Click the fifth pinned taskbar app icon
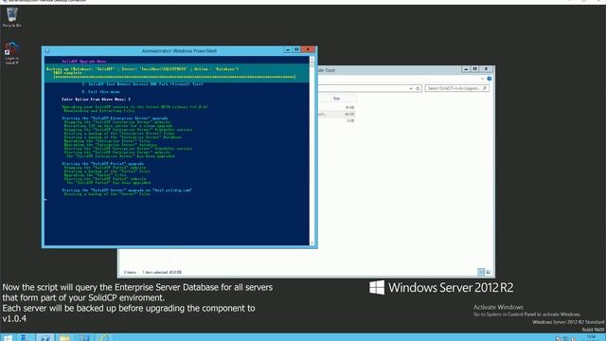The height and width of the screenshot is (341, 606). click(x=84, y=337)
